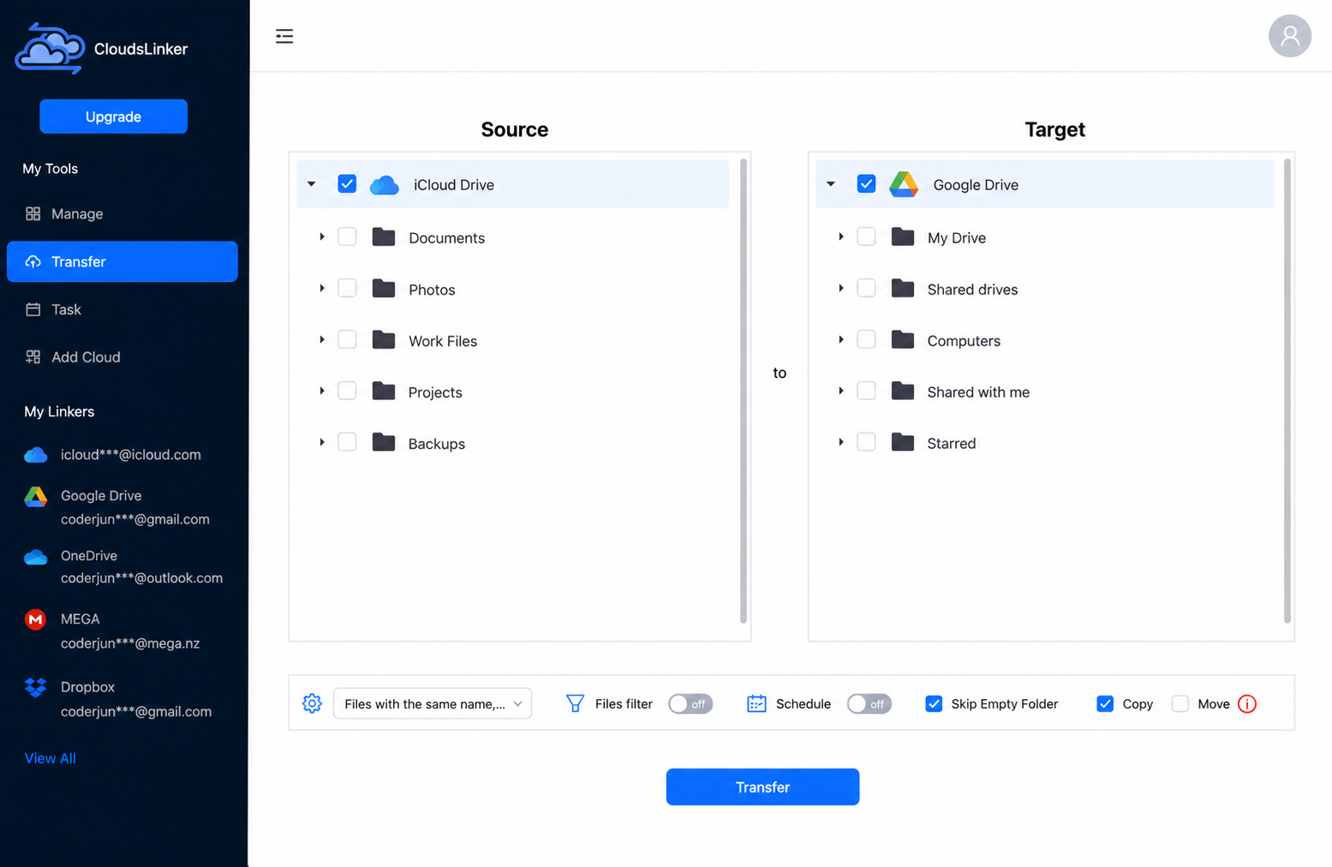Turn on the Files filter switch
Image resolution: width=1332 pixels, height=867 pixels.
690,703
